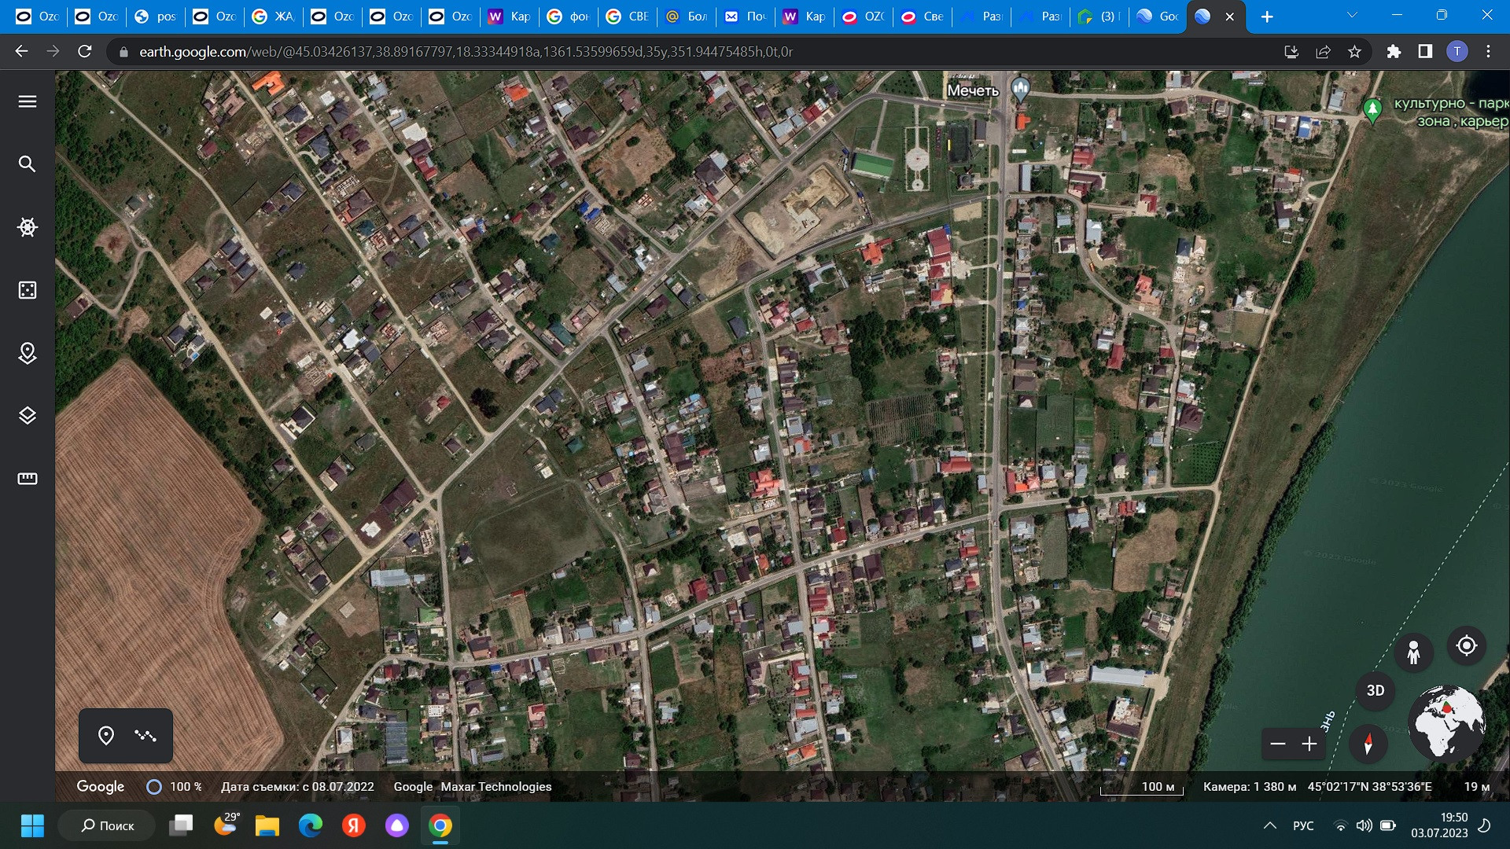Click the Add placemark pin button
The image size is (1510, 849).
tap(106, 736)
